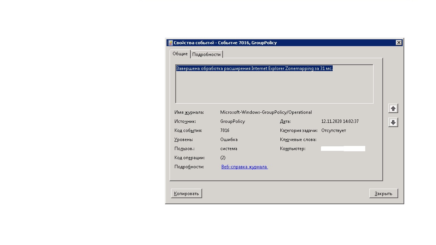This screenshot has height=245, width=436.
Task: Click the redacted computer name field
Action: (343, 149)
